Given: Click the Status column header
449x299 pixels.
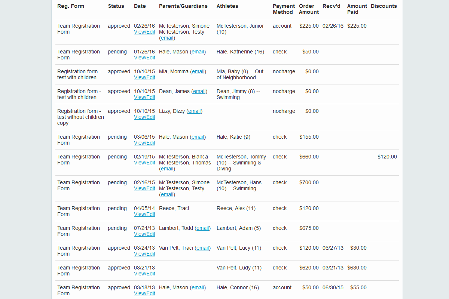Looking at the screenshot, I should tap(116, 6).
